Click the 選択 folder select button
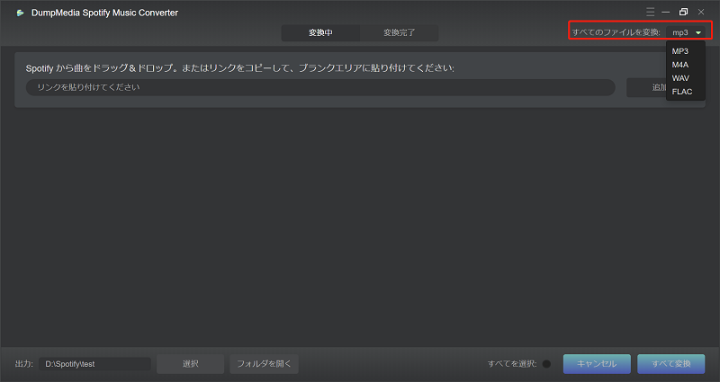720x382 pixels. 190,364
